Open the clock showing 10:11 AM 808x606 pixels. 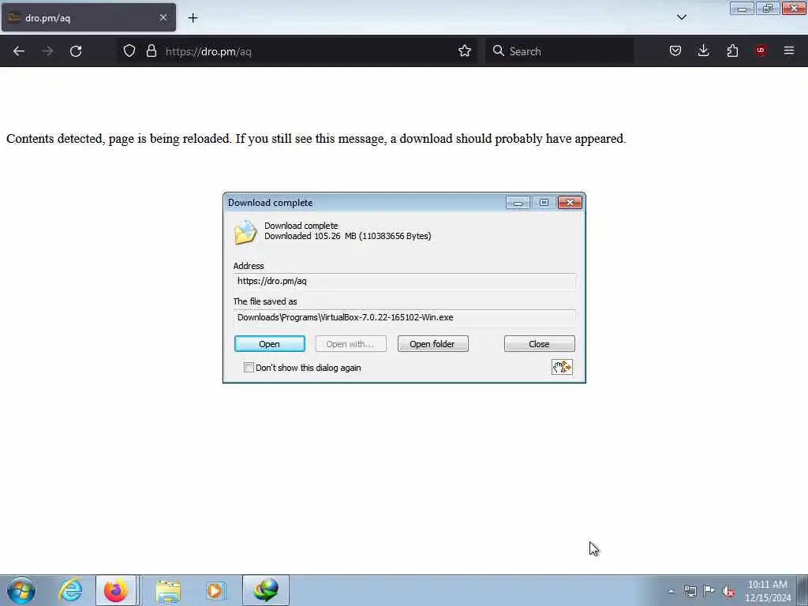768,590
